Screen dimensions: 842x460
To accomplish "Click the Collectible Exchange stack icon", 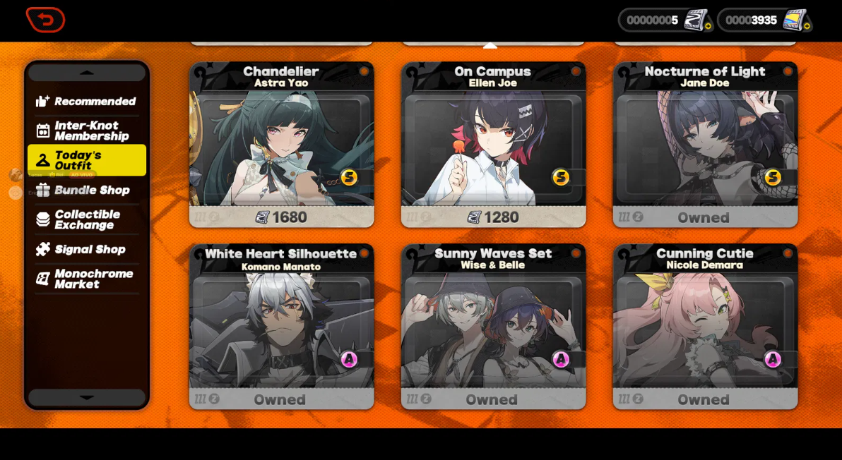I will coord(43,219).
